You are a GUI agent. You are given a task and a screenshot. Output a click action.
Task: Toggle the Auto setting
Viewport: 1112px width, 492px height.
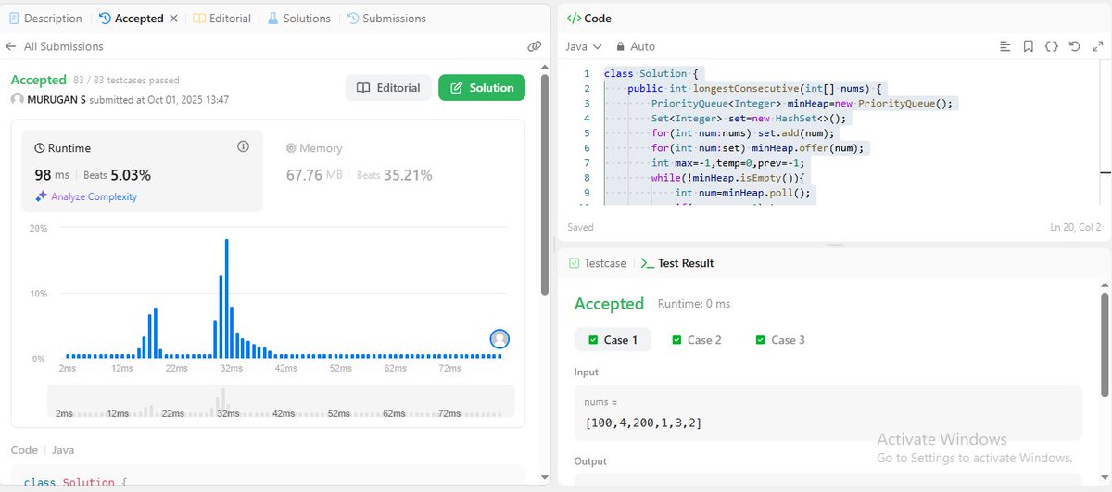click(x=635, y=46)
